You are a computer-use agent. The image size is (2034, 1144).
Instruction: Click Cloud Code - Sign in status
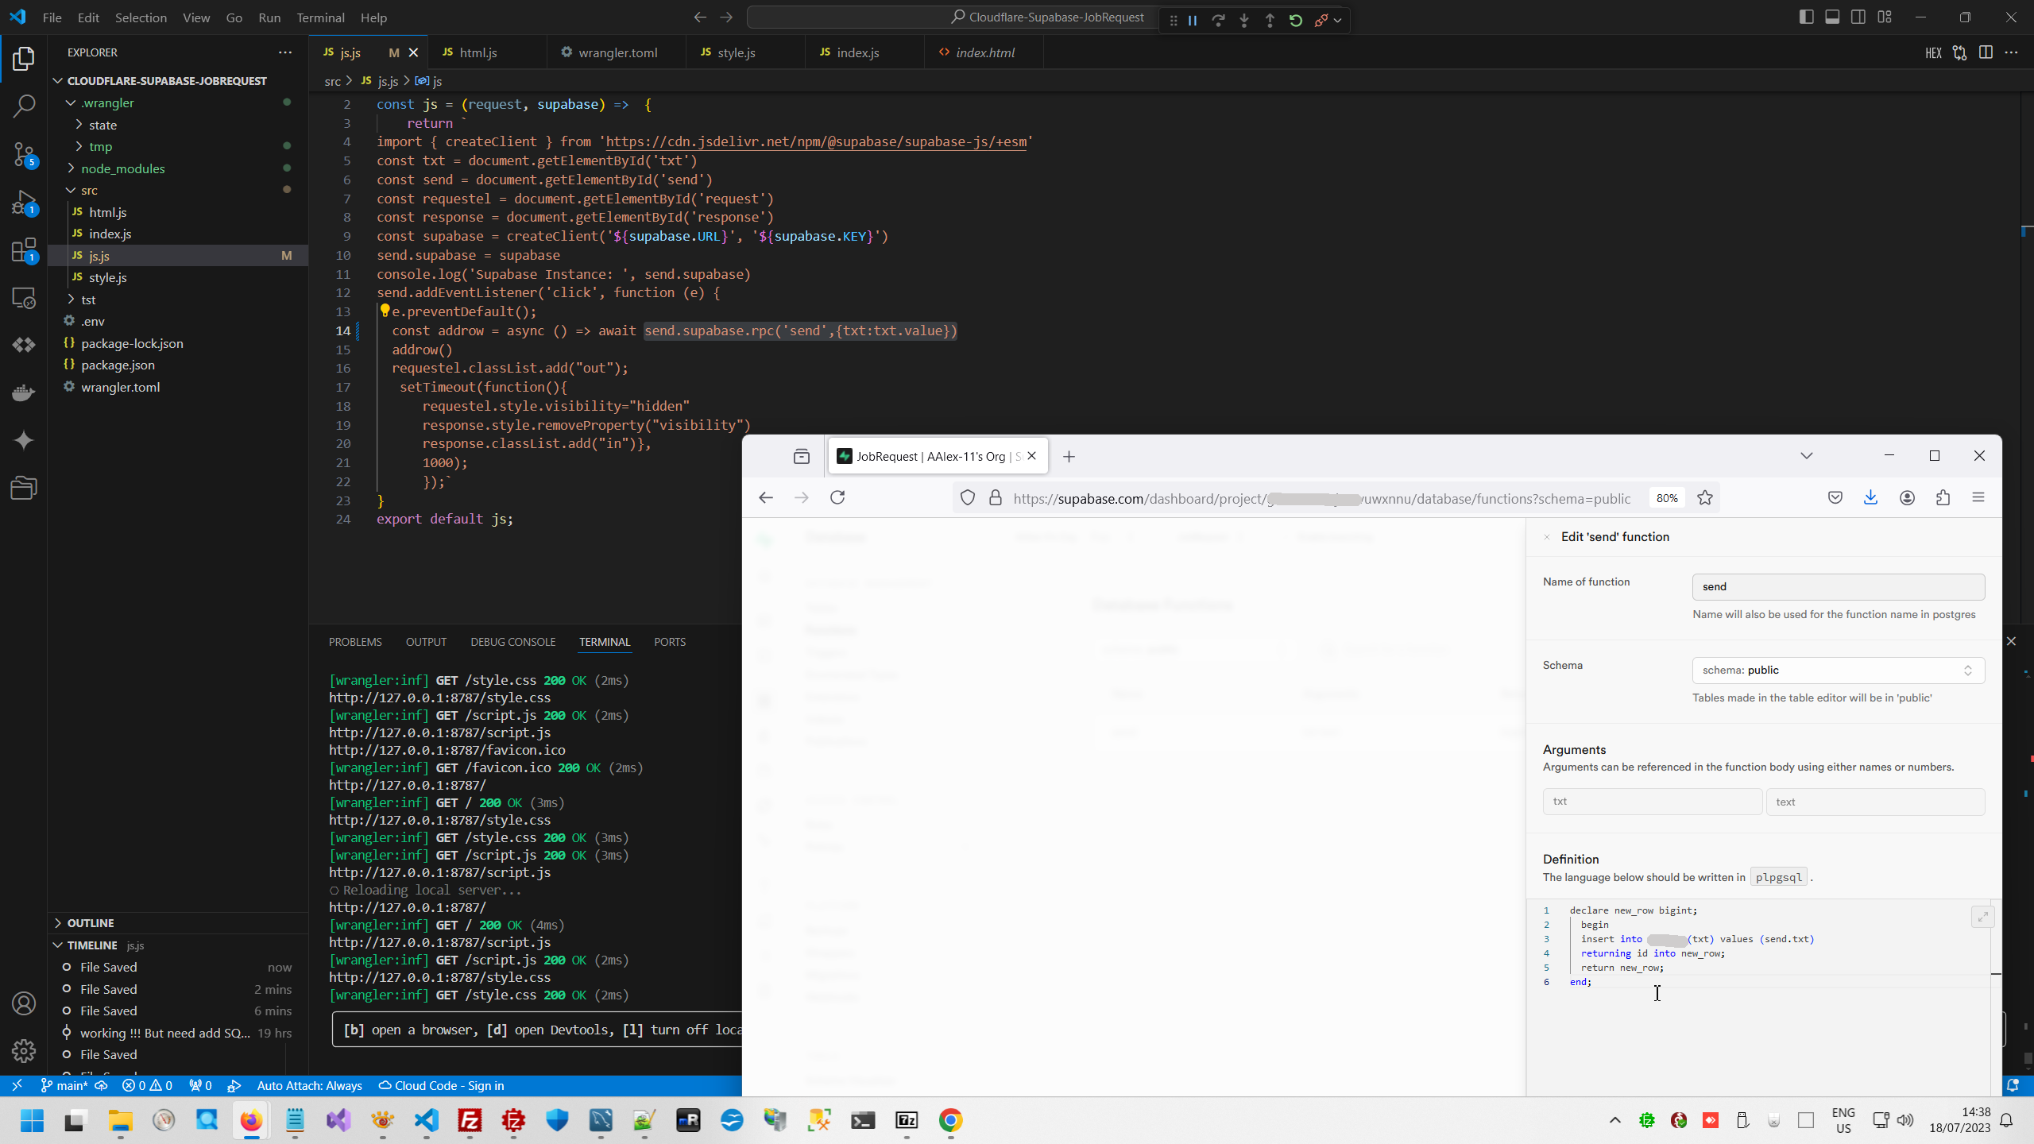click(x=441, y=1086)
